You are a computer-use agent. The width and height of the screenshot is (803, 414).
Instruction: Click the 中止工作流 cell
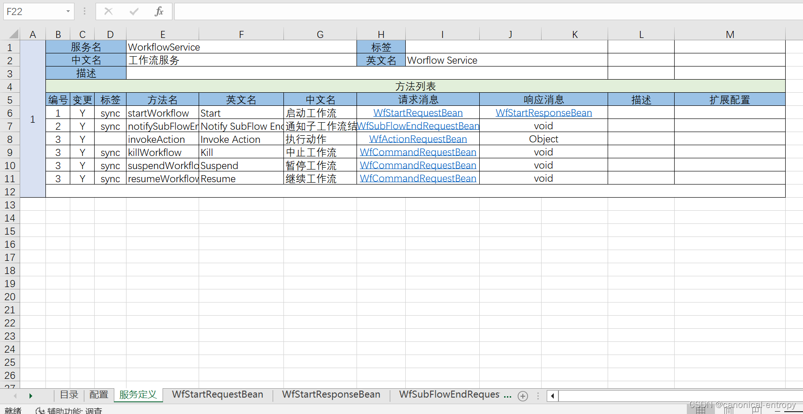[x=320, y=152]
